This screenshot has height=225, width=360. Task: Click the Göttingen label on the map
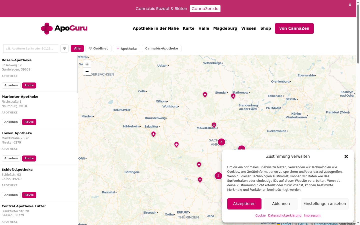pos(132,172)
